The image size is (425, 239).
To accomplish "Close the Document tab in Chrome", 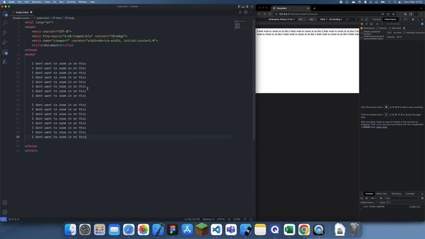I will pyautogui.click(x=308, y=8).
